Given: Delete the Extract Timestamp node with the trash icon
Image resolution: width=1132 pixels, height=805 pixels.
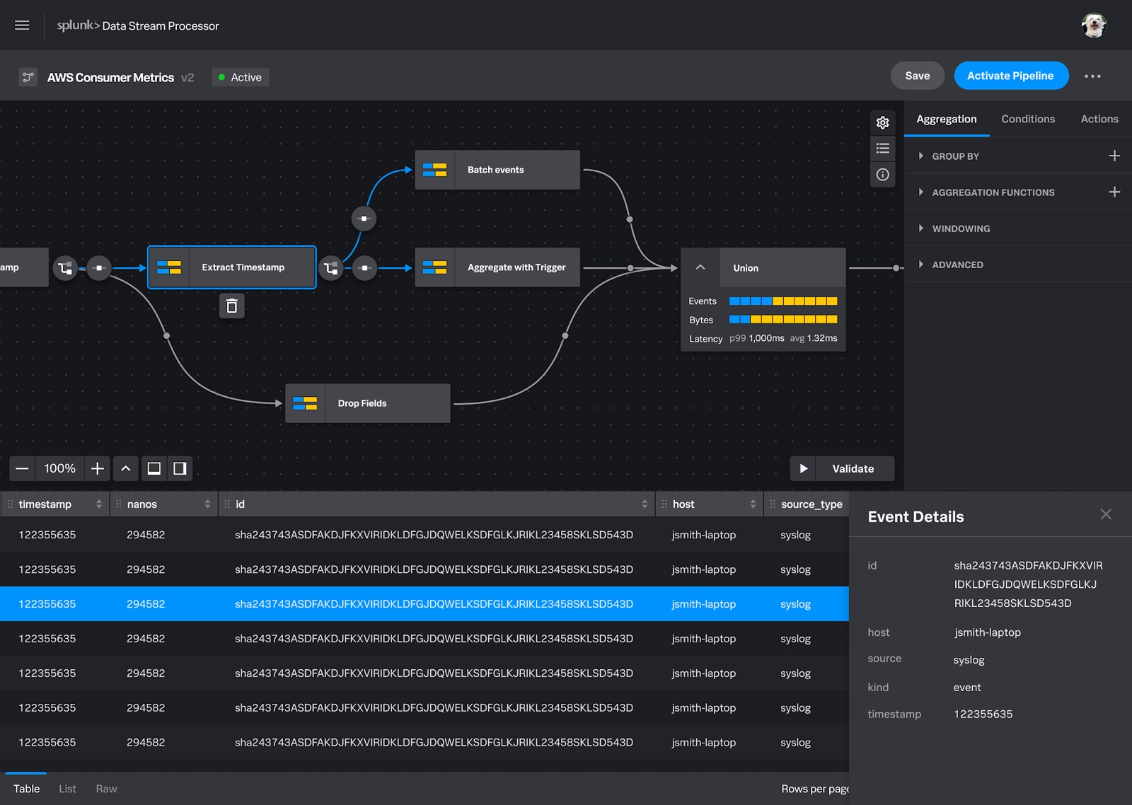Looking at the screenshot, I should pyautogui.click(x=231, y=306).
